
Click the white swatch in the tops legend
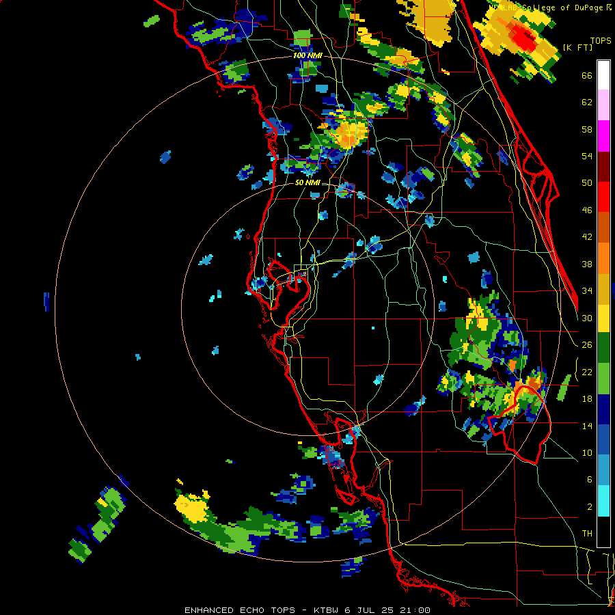(x=603, y=75)
